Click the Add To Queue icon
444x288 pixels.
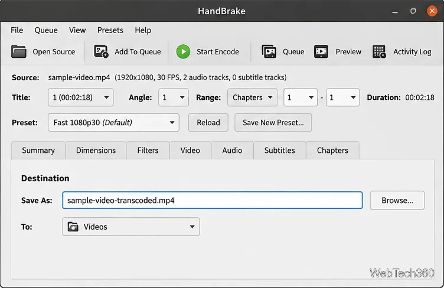[101, 51]
